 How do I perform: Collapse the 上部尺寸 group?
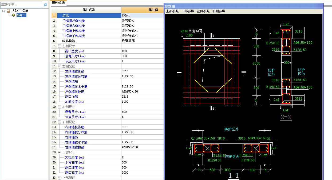pyautogui.click(x=59, y=153)
